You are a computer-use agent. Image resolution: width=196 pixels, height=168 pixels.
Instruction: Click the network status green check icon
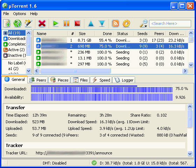94,163
